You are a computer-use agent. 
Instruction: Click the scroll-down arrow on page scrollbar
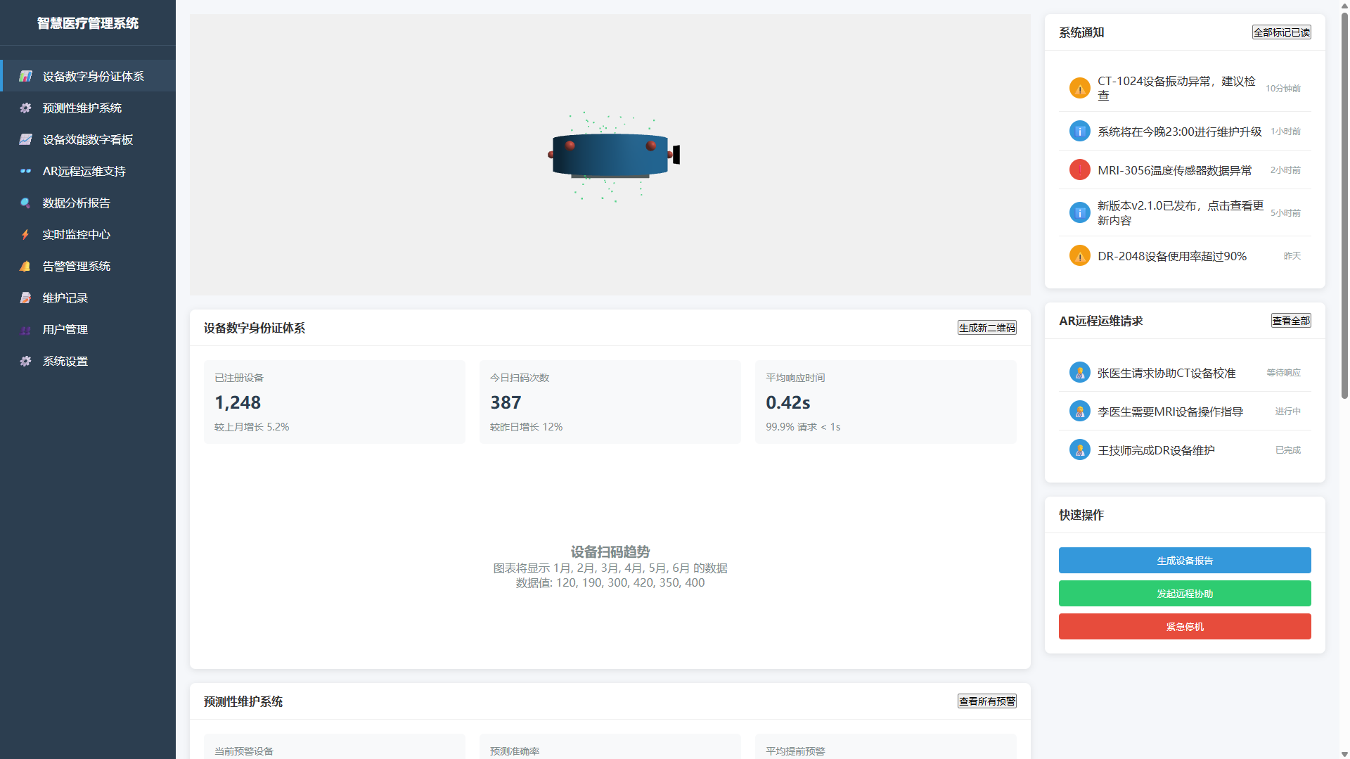(1344, 753)
